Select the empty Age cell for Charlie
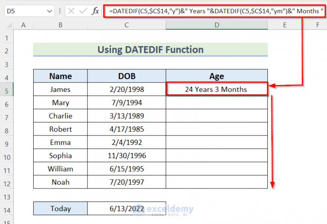This screenshot has width=327, height=224. pos(217,116)
